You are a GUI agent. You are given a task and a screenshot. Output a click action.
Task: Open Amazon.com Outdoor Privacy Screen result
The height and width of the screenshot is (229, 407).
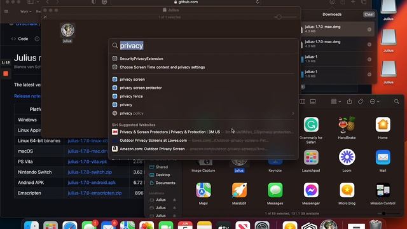(203, 149)
